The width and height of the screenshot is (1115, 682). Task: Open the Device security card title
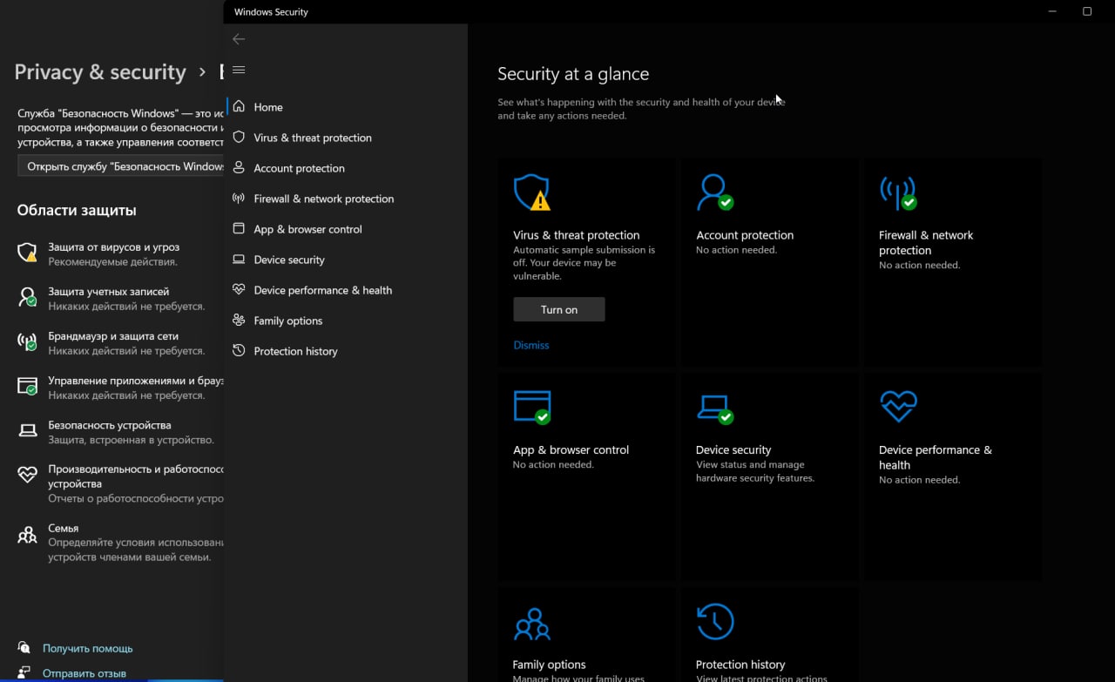[733, 450]
